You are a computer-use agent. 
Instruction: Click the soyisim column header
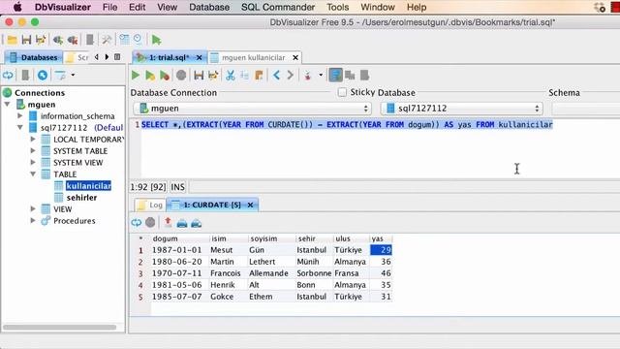coord(271,238)
